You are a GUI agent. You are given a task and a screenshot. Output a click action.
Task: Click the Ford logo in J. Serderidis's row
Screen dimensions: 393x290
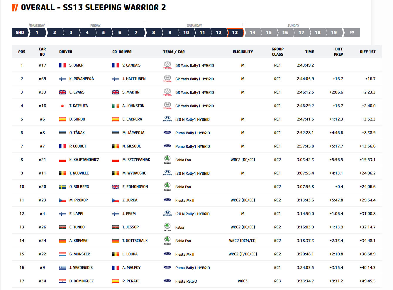[x=167, y=267]
